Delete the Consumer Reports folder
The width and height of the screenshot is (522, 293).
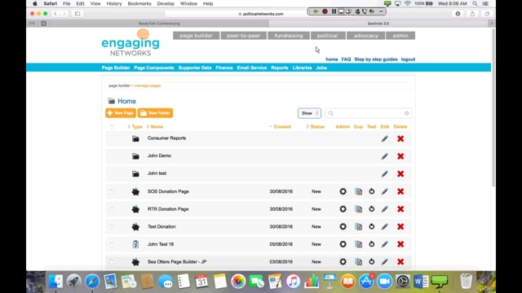400,138
